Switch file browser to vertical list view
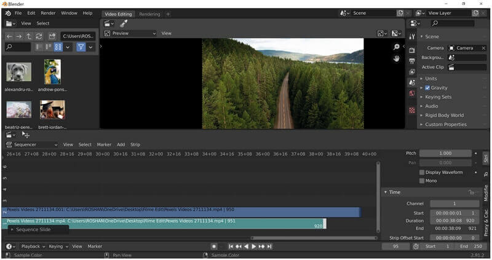The height and width of the screenshot is (260, 492). (39, 47)
